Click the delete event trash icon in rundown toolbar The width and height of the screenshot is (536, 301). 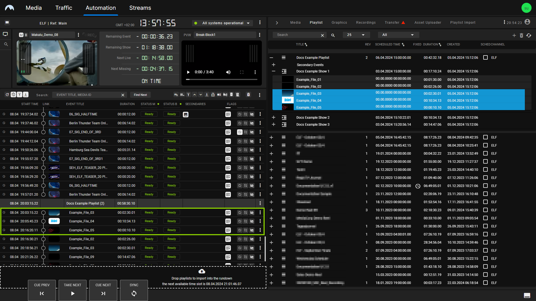coord(248,95)
